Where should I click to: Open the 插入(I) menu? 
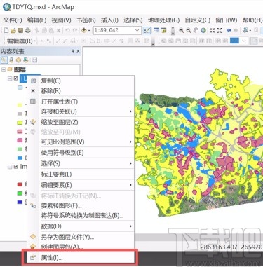tap(109, 20)
